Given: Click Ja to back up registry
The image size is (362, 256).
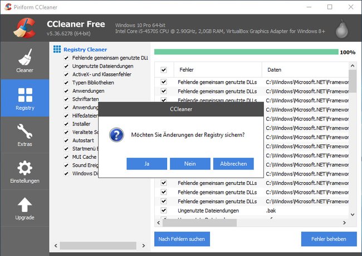Looking at the screenshot, I should (147, 164).
